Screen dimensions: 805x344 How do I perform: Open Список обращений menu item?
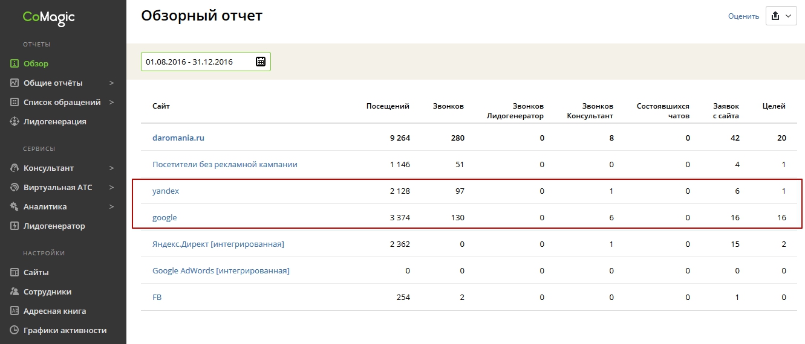tap(63, 102)
